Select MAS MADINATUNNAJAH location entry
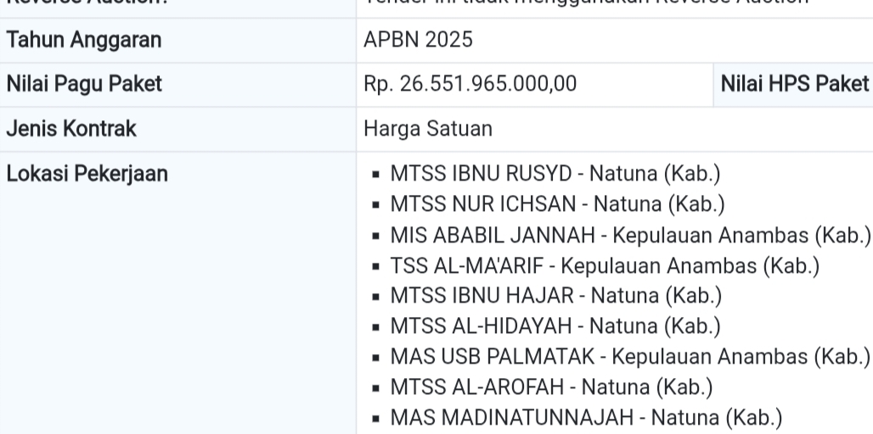Screen dimensions: 873x434 tap(586, 417)
